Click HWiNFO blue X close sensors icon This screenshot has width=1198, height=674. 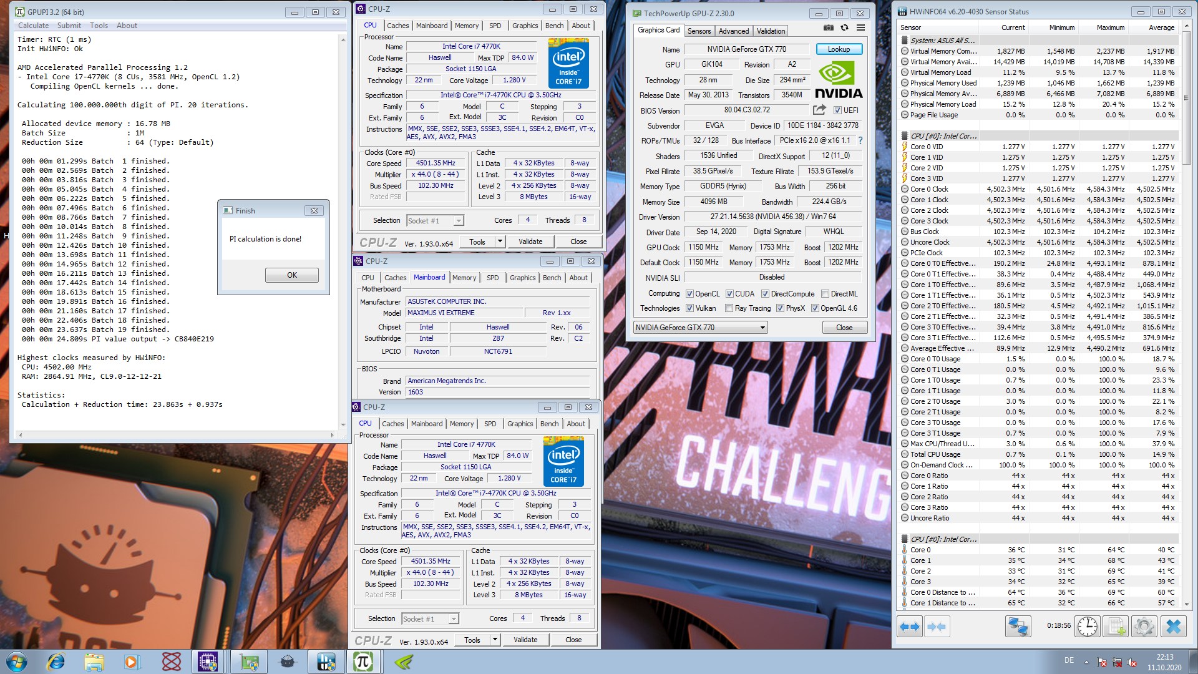tap(1173, 627)
